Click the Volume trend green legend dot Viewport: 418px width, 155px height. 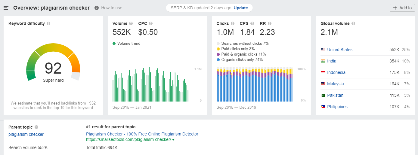click(x=114, y=44)
